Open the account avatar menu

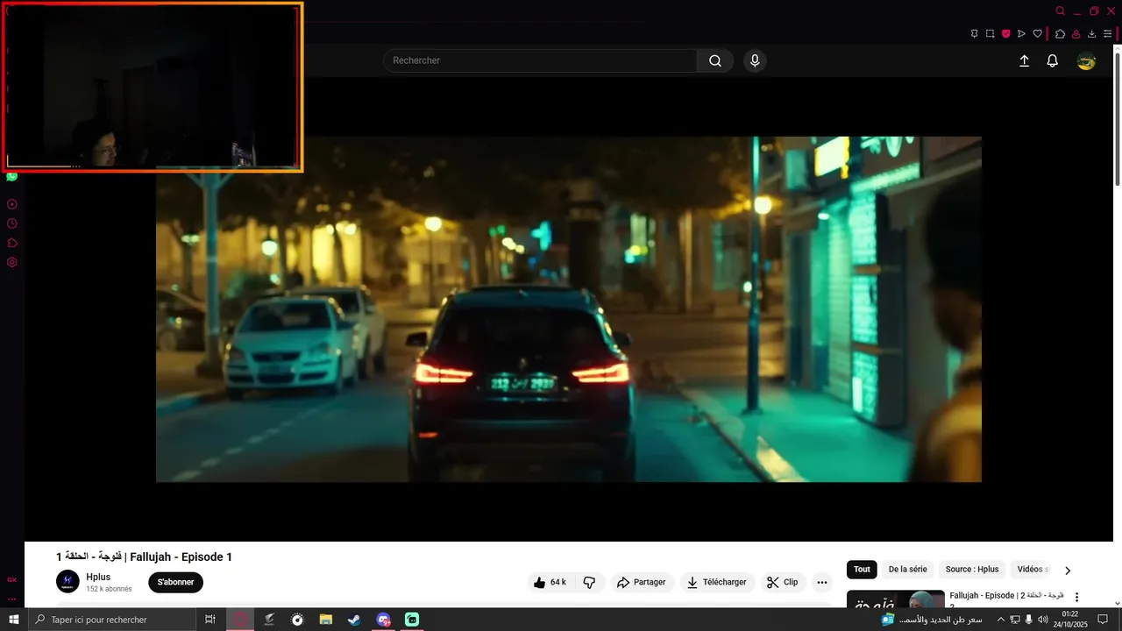[1086, 61]
